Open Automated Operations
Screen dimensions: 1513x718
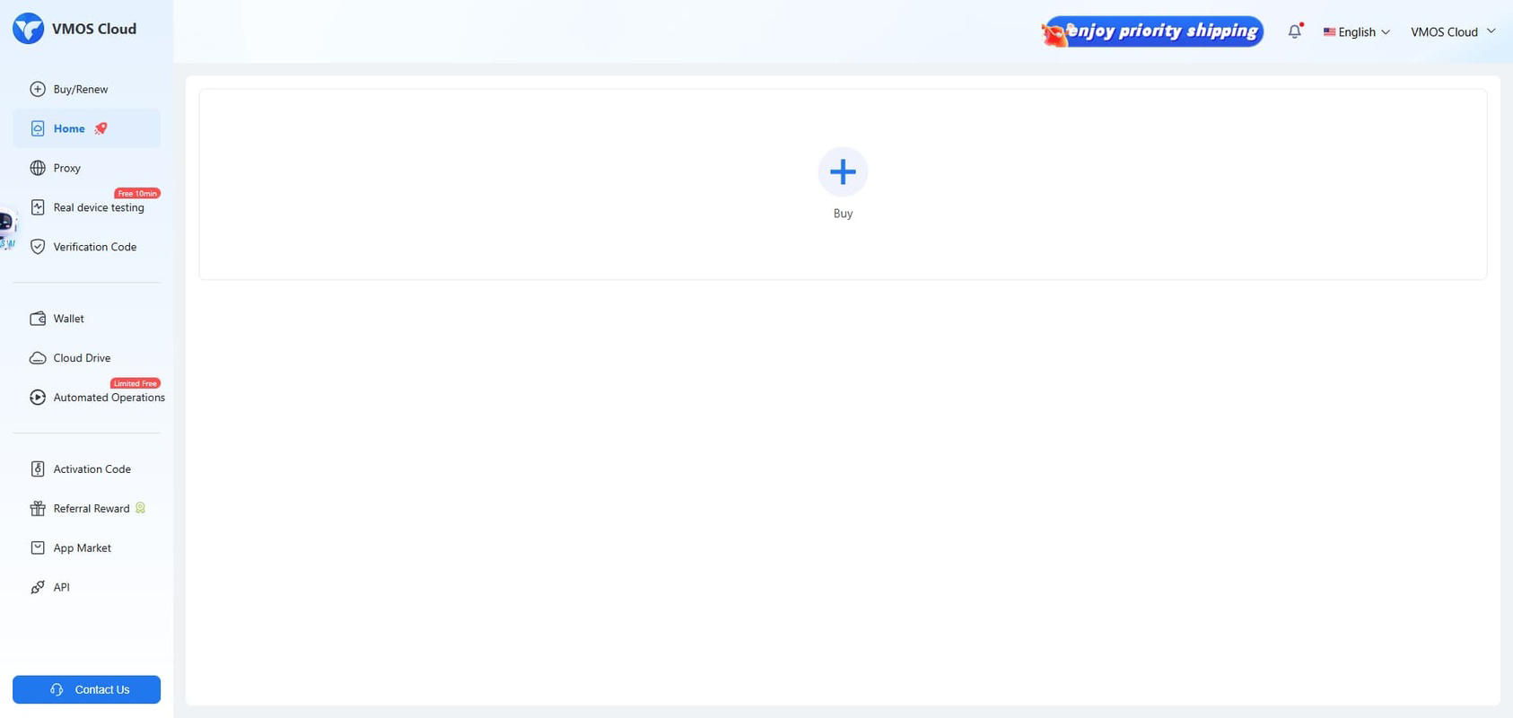[87, 398]
